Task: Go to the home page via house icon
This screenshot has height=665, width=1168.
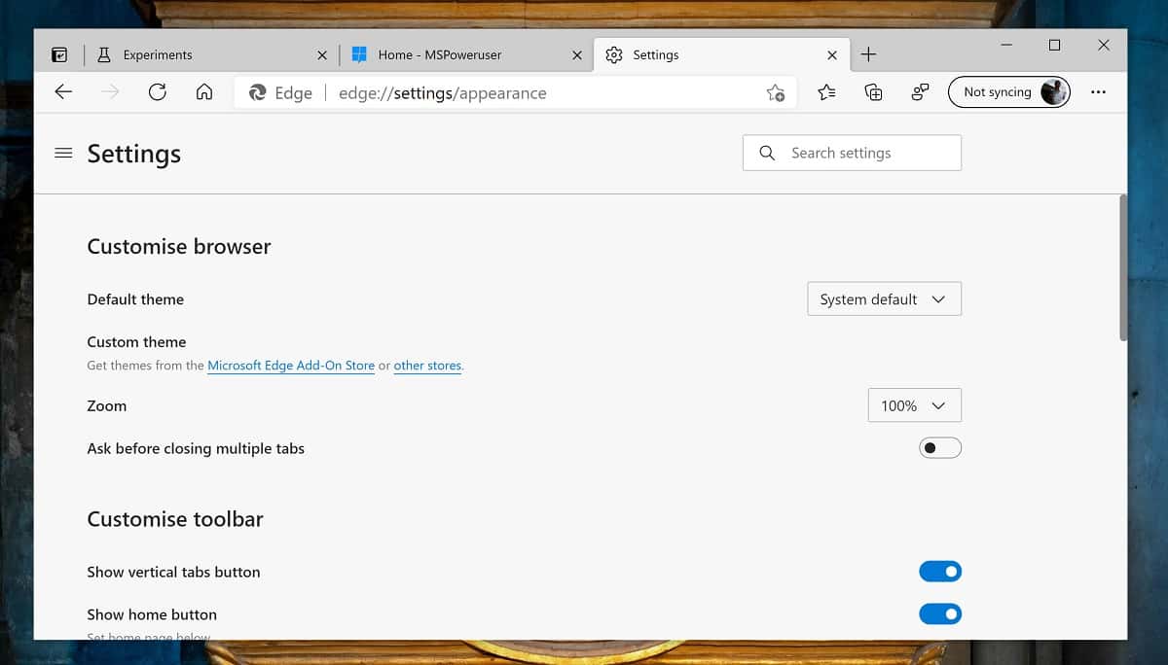Action: (204, 92)
